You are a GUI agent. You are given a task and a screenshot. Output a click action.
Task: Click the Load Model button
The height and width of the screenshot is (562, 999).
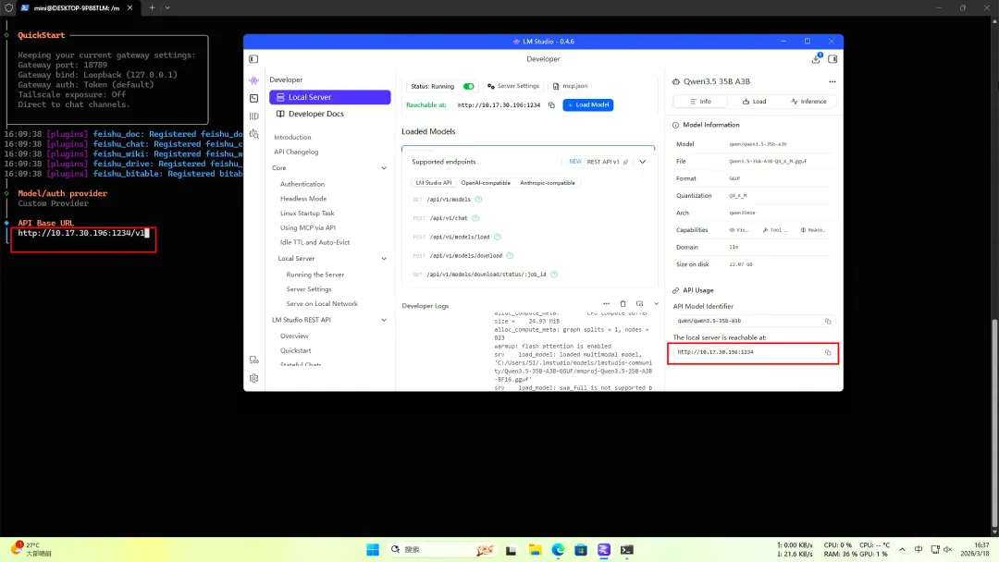tap(588, 104)
